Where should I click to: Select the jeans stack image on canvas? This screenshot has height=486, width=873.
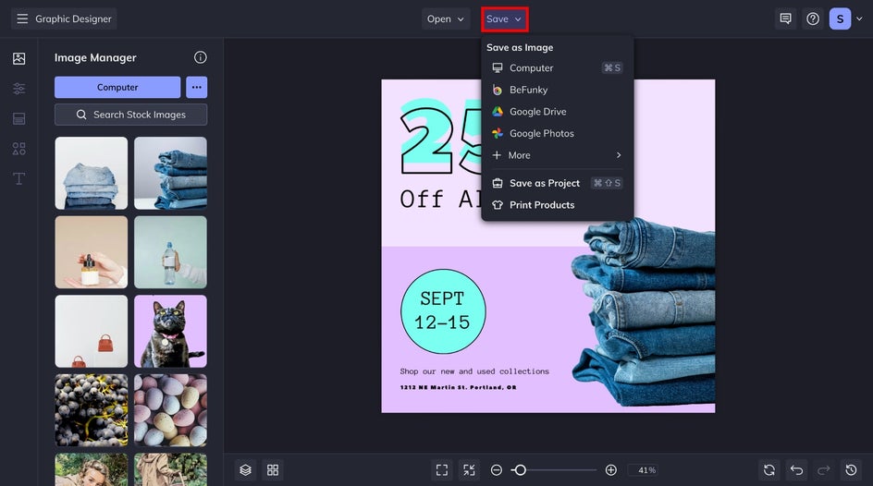[643, 312]
